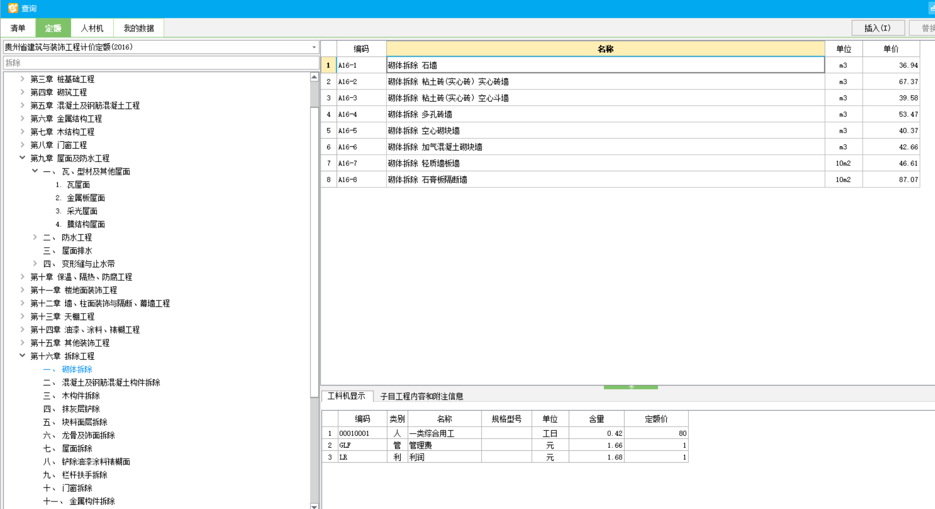Select 十一、金属构件拆除 tree item
The width and height of the screenshot is (935, 509).
[x=79, y=501]
